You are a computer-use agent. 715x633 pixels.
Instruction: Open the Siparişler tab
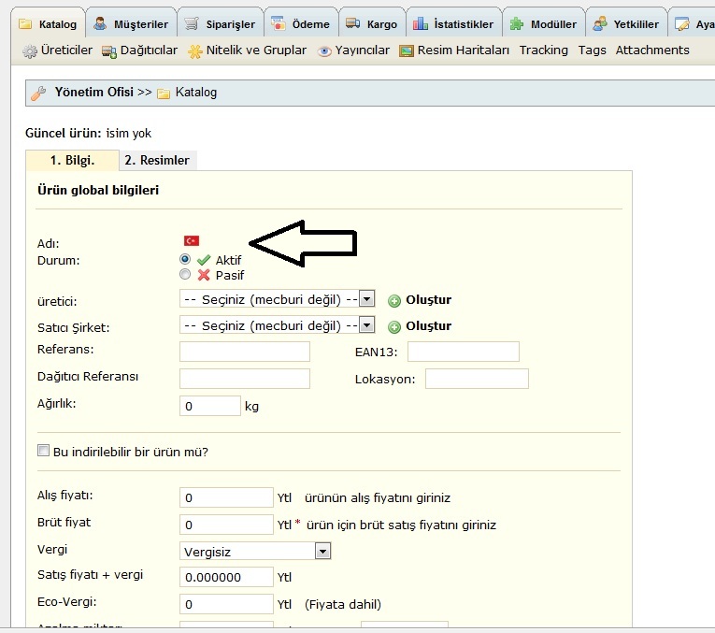point(221,24)
